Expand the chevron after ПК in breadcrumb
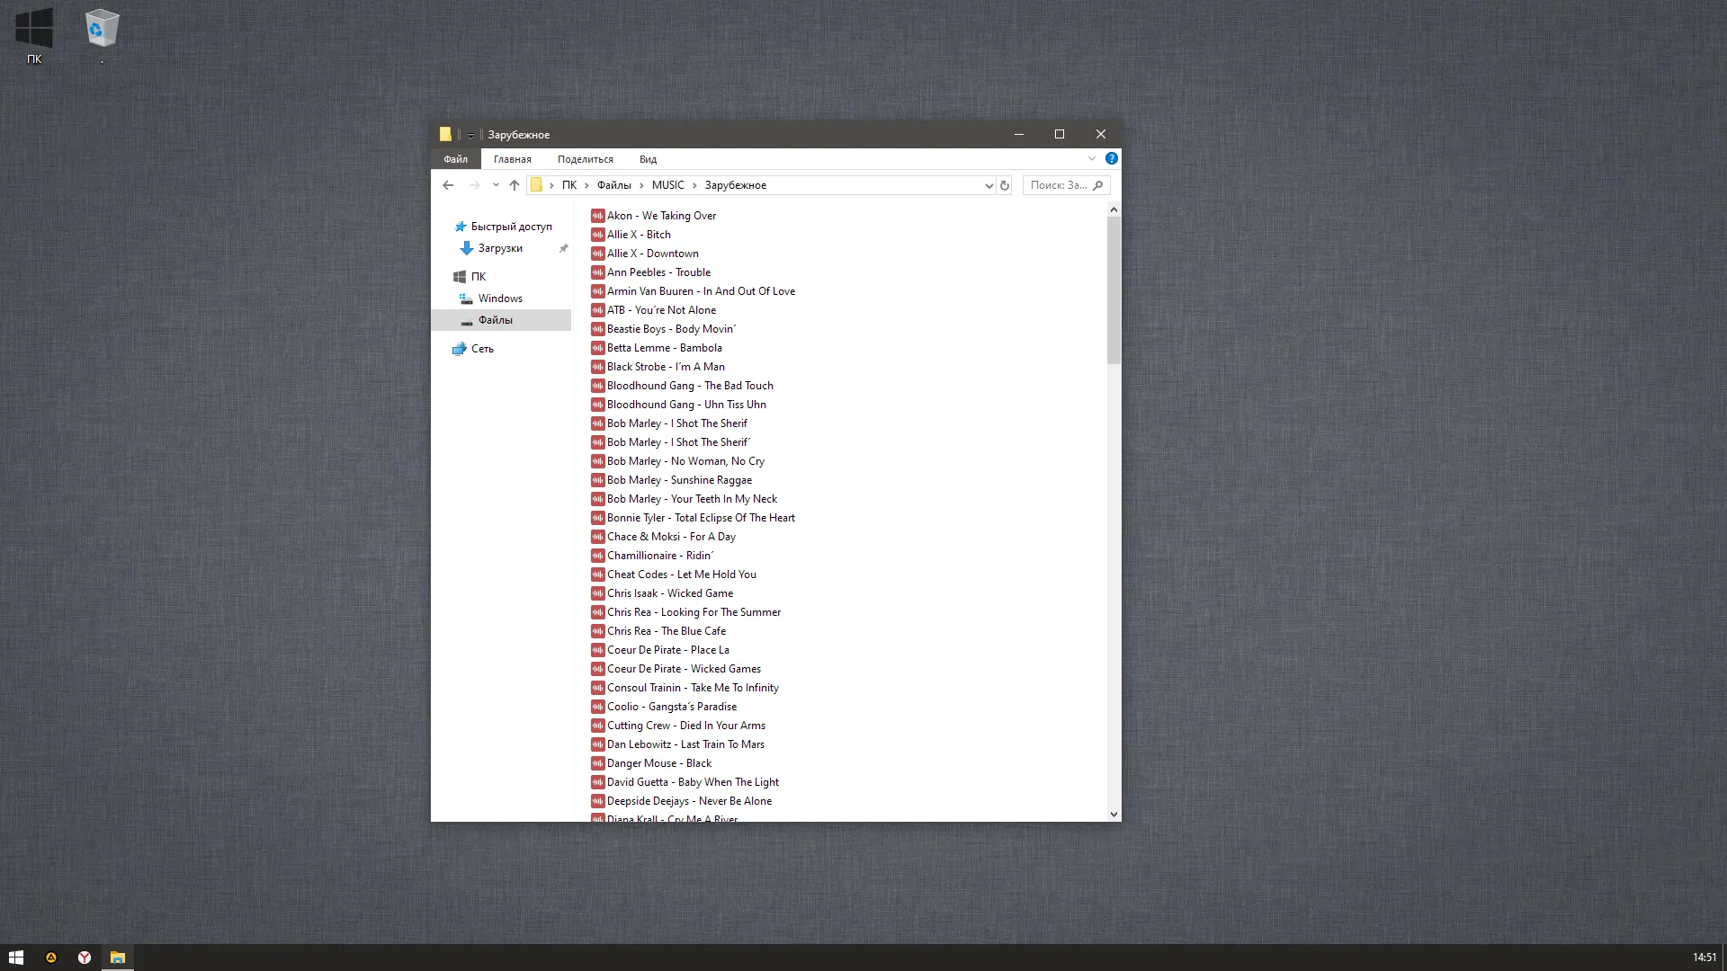The height and width of the screenshot is (971, 1727). [586, 185]
